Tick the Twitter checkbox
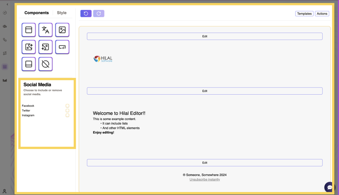Viewport: 339px width, 195px height. [x=68, y=110]
